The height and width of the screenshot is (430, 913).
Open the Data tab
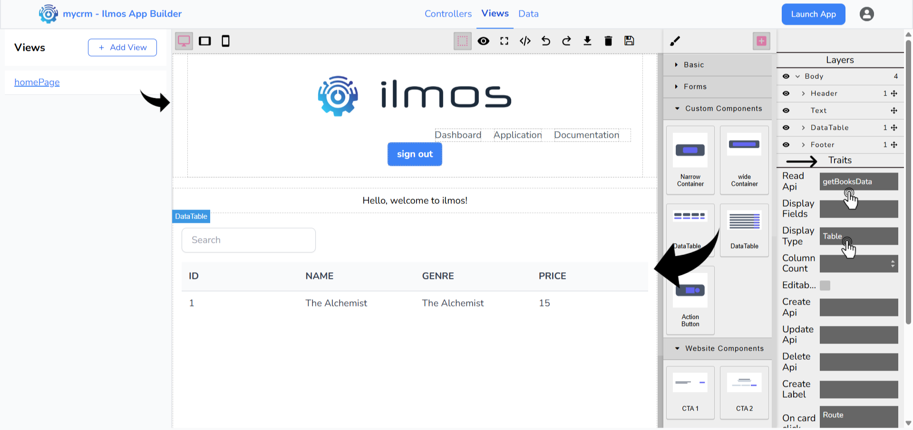[x=528, y=14]
